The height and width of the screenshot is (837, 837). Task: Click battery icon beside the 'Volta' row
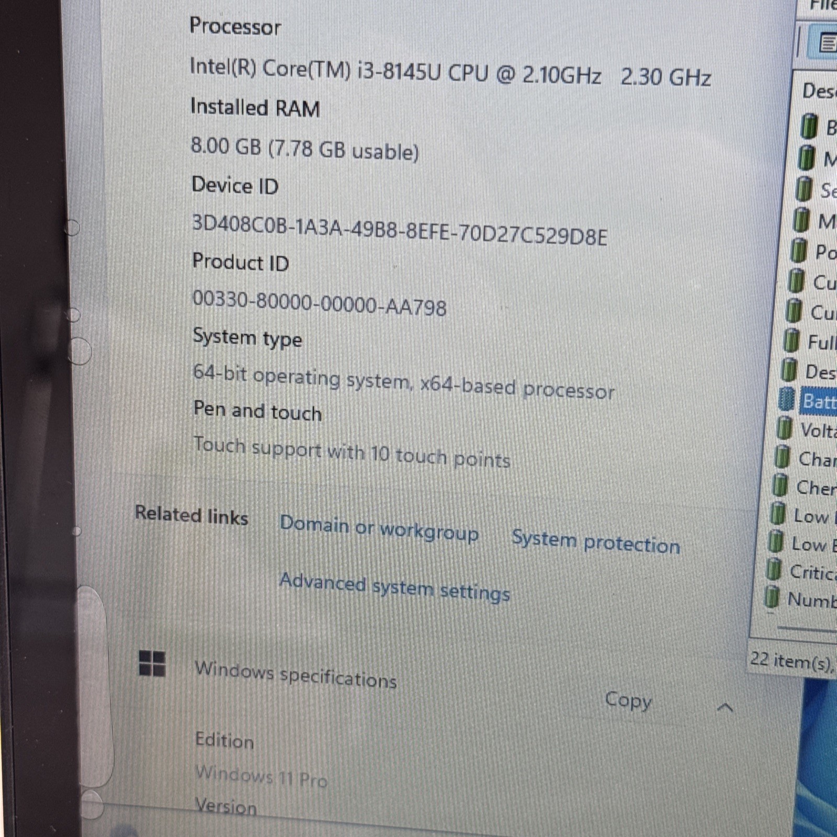tap(784, 429)
